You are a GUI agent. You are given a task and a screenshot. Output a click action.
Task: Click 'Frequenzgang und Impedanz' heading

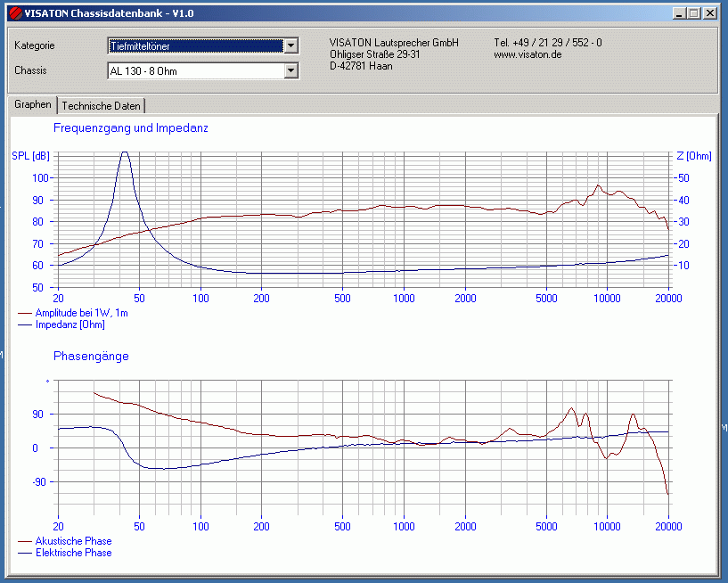(130, 128)
